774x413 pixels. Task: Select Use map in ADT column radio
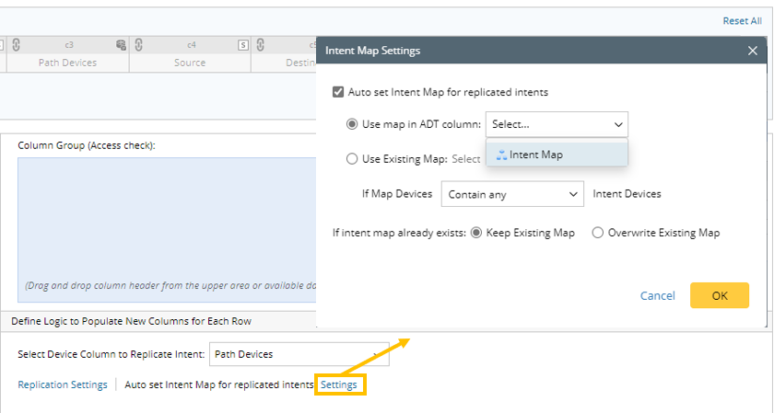(x=352, y=124)
